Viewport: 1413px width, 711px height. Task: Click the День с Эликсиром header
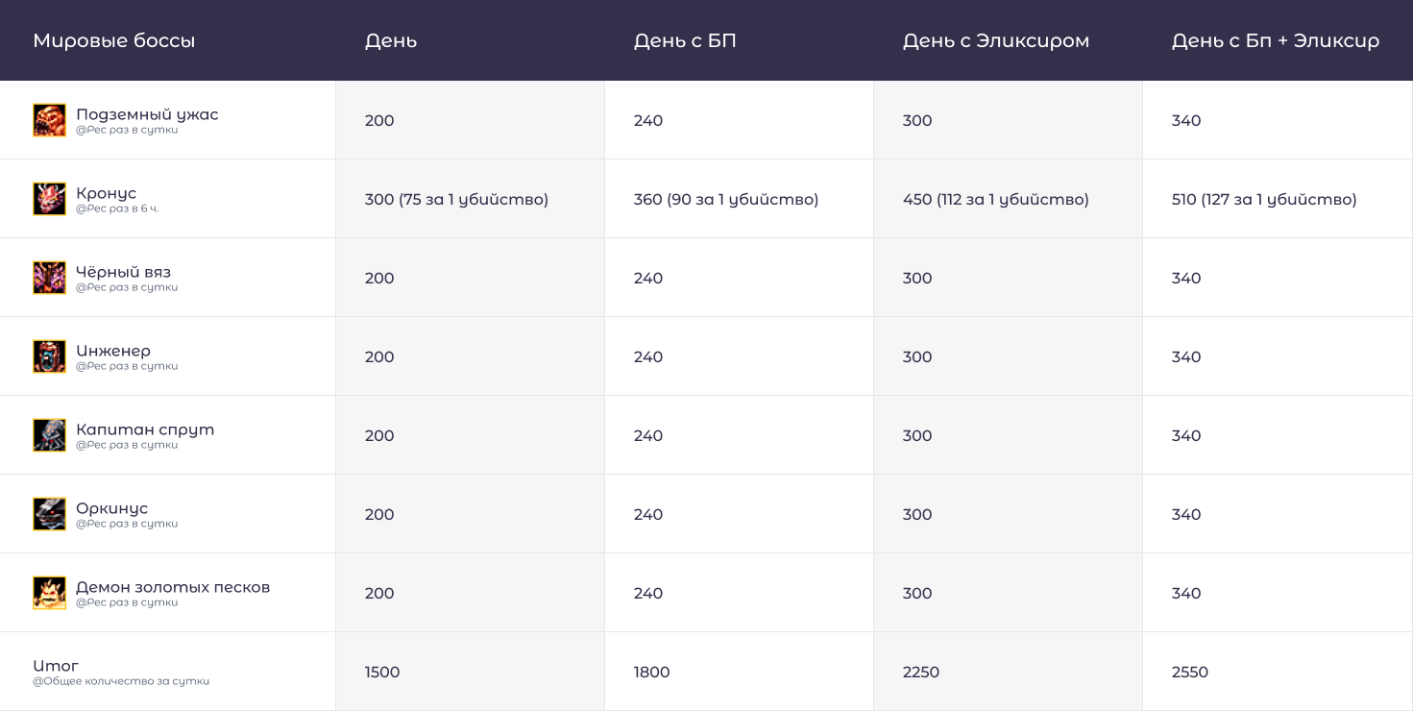(996, 41)
